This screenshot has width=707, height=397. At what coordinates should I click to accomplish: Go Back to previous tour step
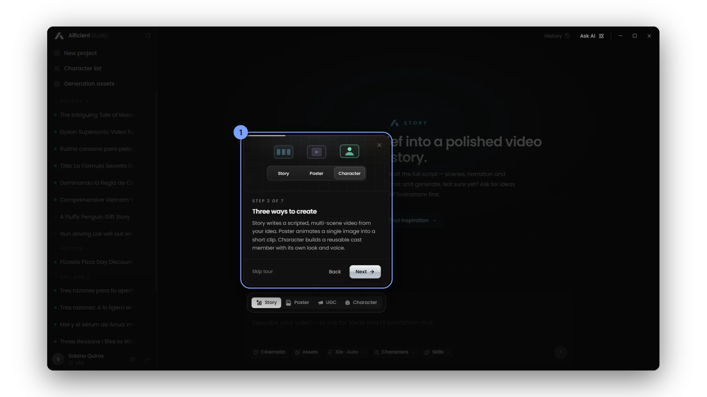[335, 272]
